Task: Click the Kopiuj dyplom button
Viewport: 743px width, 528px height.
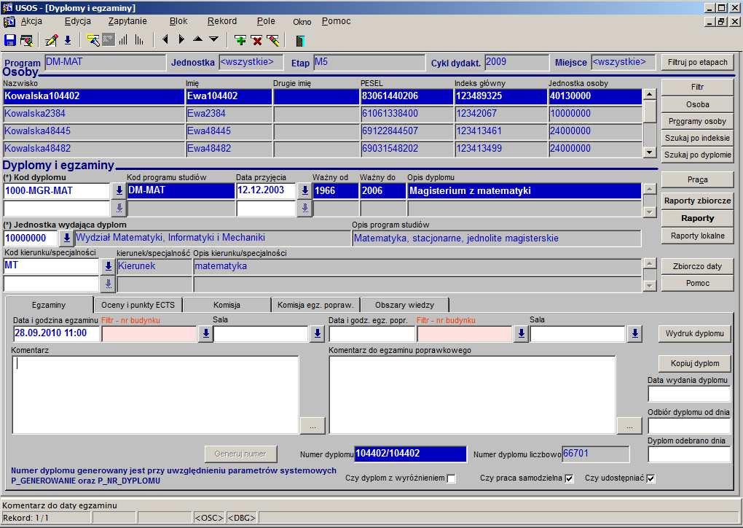Action: [x=694, y=364]
